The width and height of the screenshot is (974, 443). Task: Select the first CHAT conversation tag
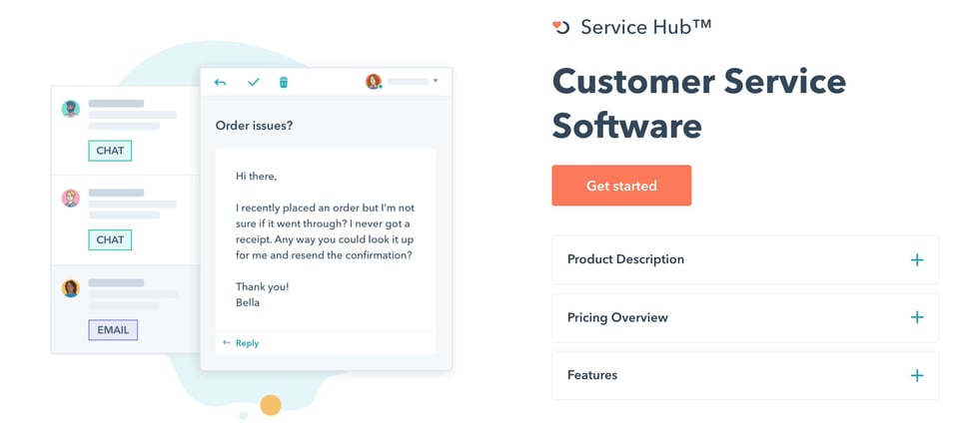click(110, 151)
